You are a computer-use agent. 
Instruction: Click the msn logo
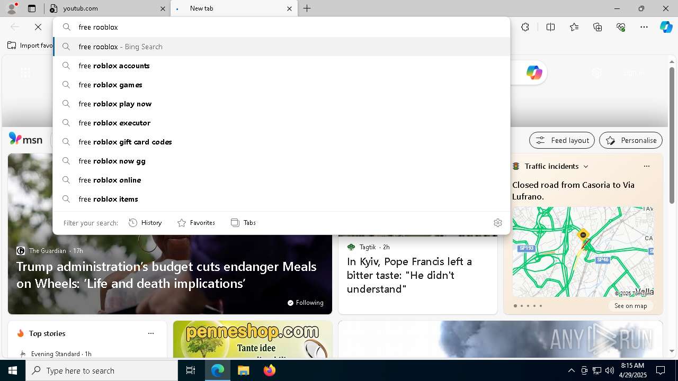coord(25,140)
